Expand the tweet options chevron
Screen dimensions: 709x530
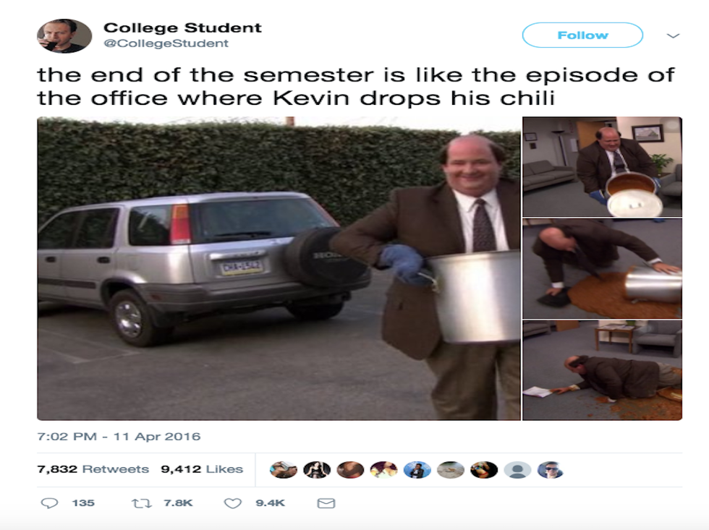click(x=674, y=35)
